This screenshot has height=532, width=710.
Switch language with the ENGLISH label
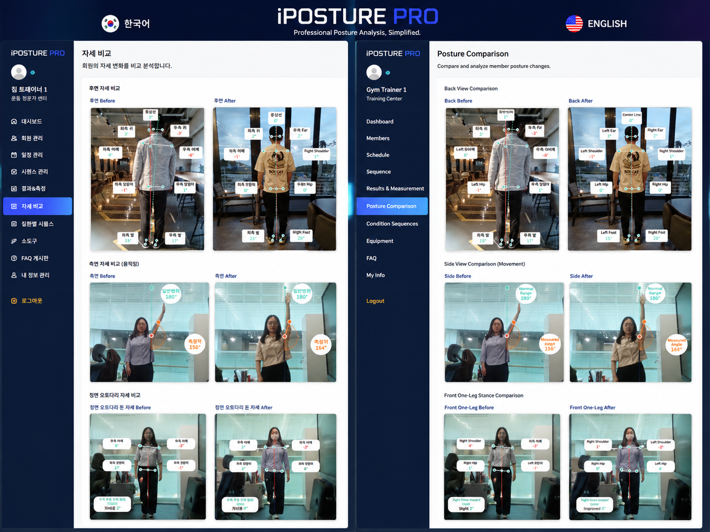tap(607, 24)
